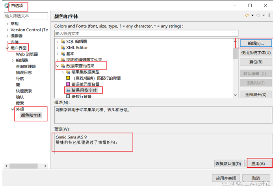This screenshot has height=189, width=273.
Task: Expand the 连接 tree node
Action: (x=7, y=42)
